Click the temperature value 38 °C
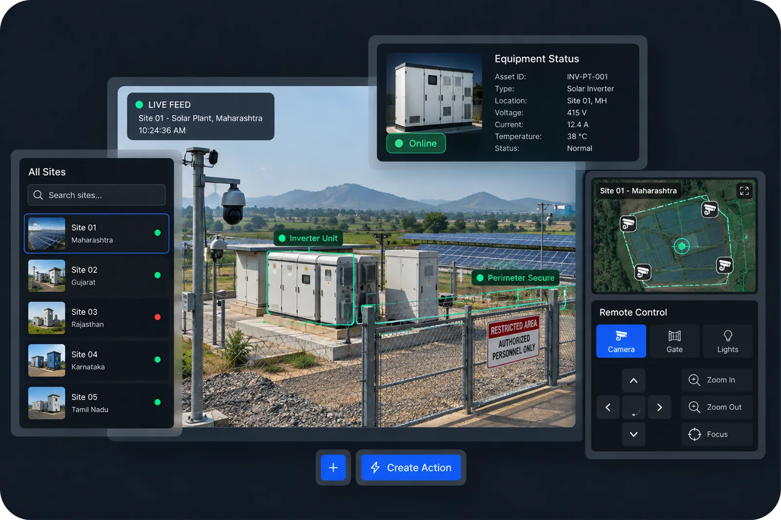This screenshot has width=781, height=520. click(577, 137)
